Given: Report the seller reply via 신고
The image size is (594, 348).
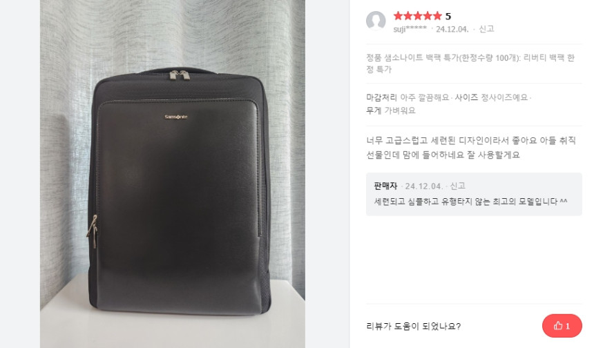Looking at the screenshot, I should click(458, 186).
